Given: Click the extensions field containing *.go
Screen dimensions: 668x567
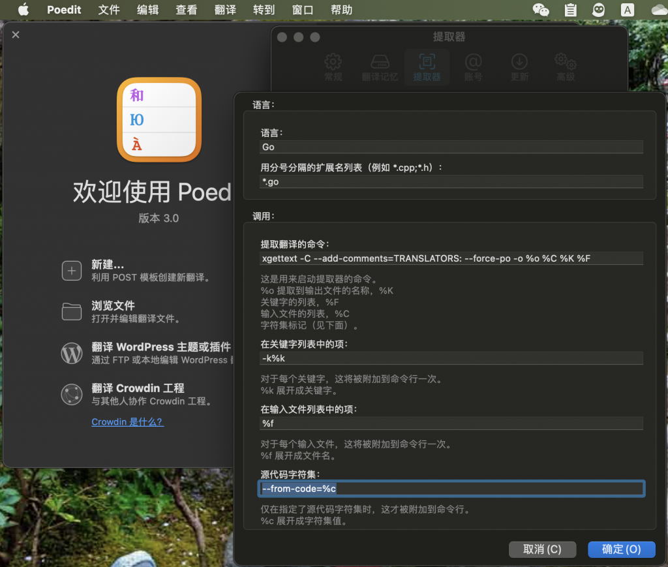Looking at the screenshot, I should tap(451, 182).
